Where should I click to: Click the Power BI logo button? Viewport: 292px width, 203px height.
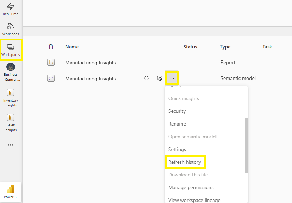tap(11, 191)
